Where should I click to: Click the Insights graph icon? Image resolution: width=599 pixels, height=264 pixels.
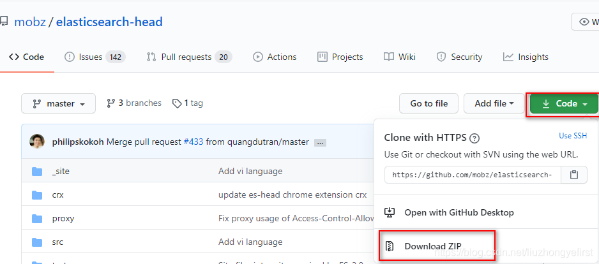click(x=508, y=57)
